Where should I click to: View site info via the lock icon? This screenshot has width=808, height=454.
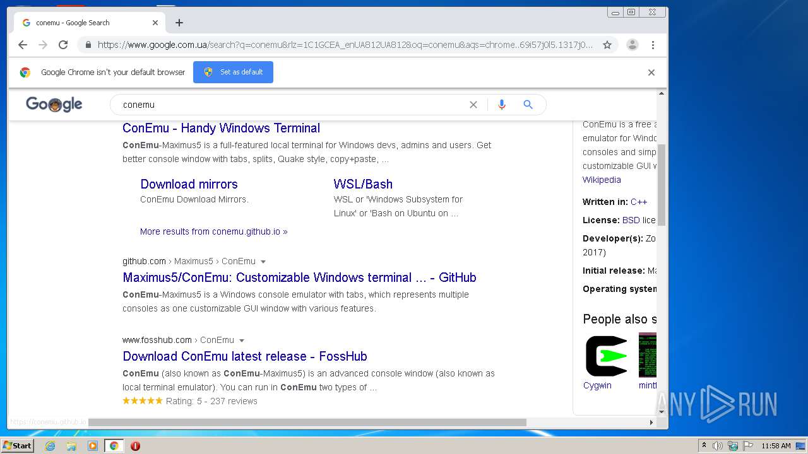88,45
